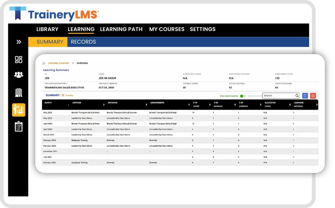
Task: Expand the sidebar with the double chevron
Action: (19, 42)
